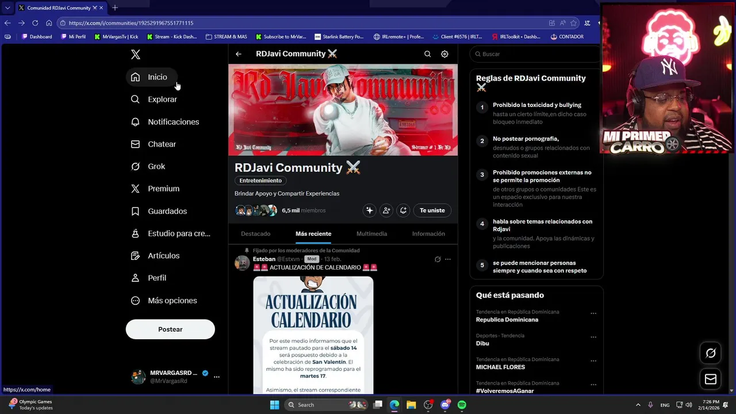This screenshot has height=414, width=736.
Task: Add page to favorites star icon
Action: [573, 23]
